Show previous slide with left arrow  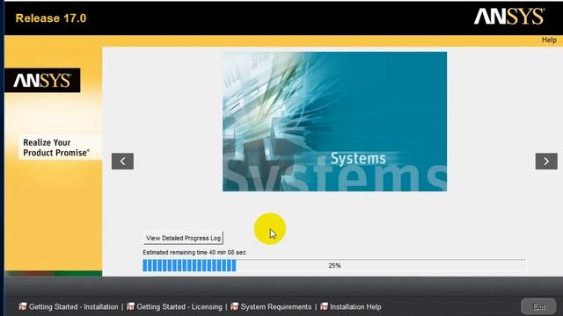pyautogui.click(x=122, y=162)
